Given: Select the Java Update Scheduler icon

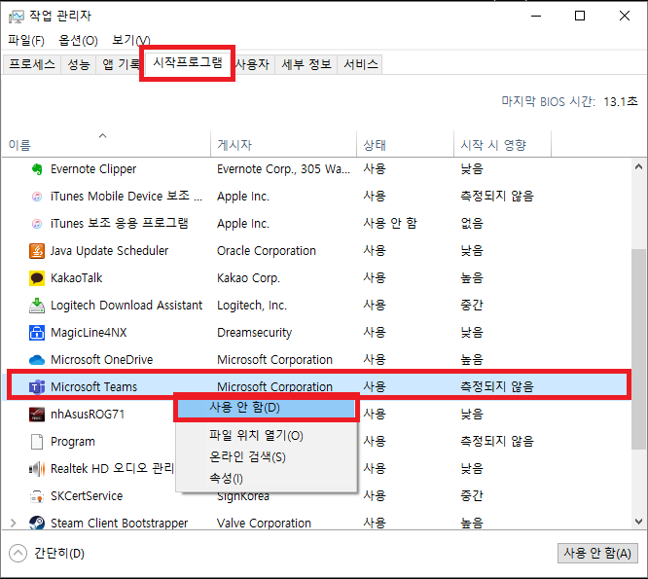Looking at the screenshot, I should [37, 251].
